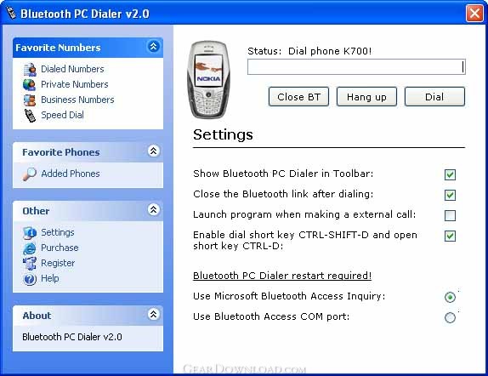Collapse the Favorite Phones panel
The height and width of the screenshot is (376, 488).
[x=153, y=151]
